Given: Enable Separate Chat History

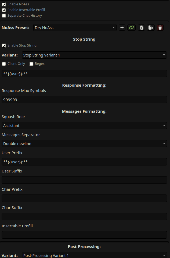Looking at the screenshot, I should click(4, 16).
